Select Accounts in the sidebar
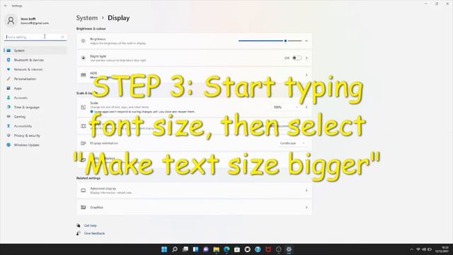This screenshot has height=255, width=453. pos(21,98)
